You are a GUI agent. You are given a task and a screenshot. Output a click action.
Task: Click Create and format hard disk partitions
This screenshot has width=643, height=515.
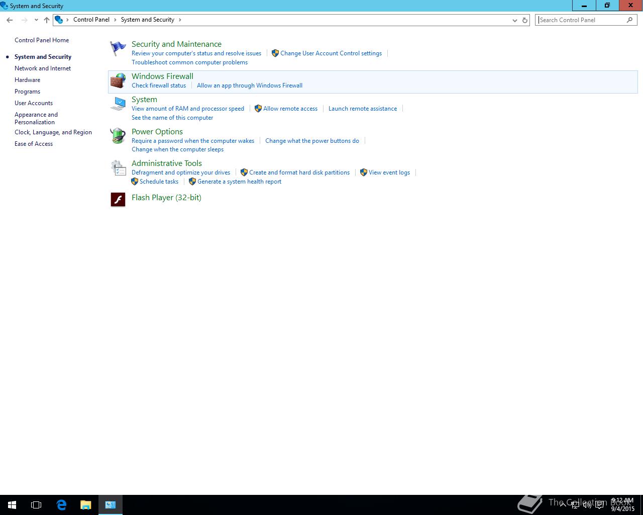tap(299, 173)
